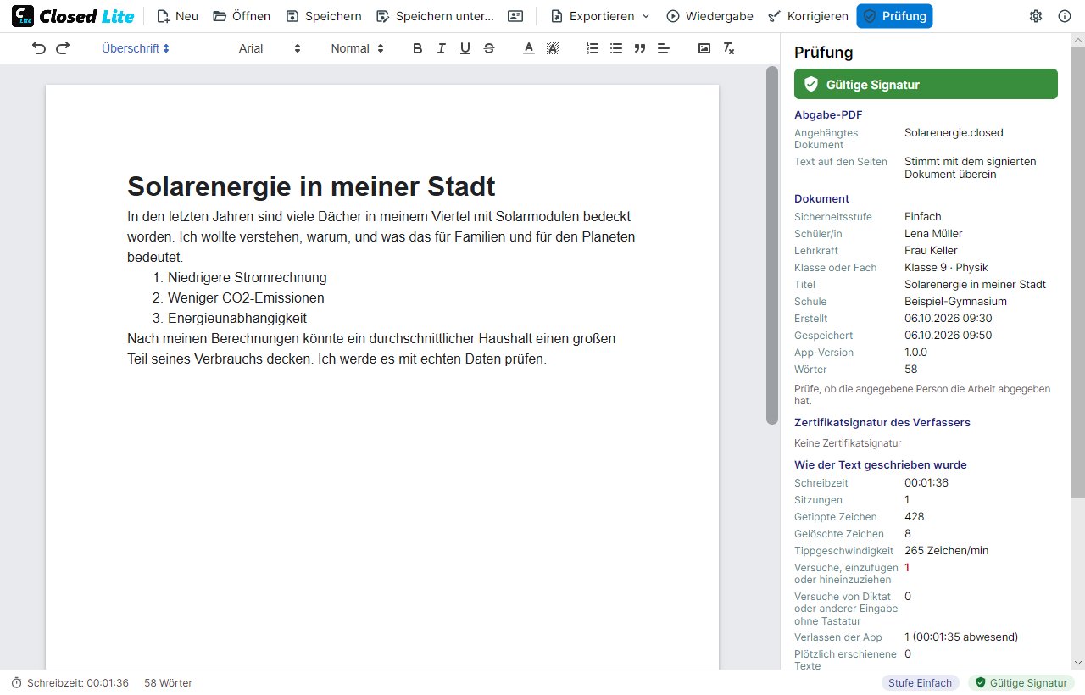Open the settings gear
This screenshot has height=695, width=1085.
[x=1036, y=16]
